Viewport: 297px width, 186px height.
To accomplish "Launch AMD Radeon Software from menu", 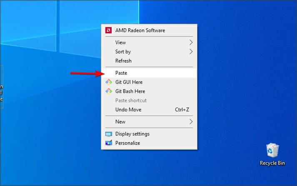I will pyautogui.click(x=149, y=30).
